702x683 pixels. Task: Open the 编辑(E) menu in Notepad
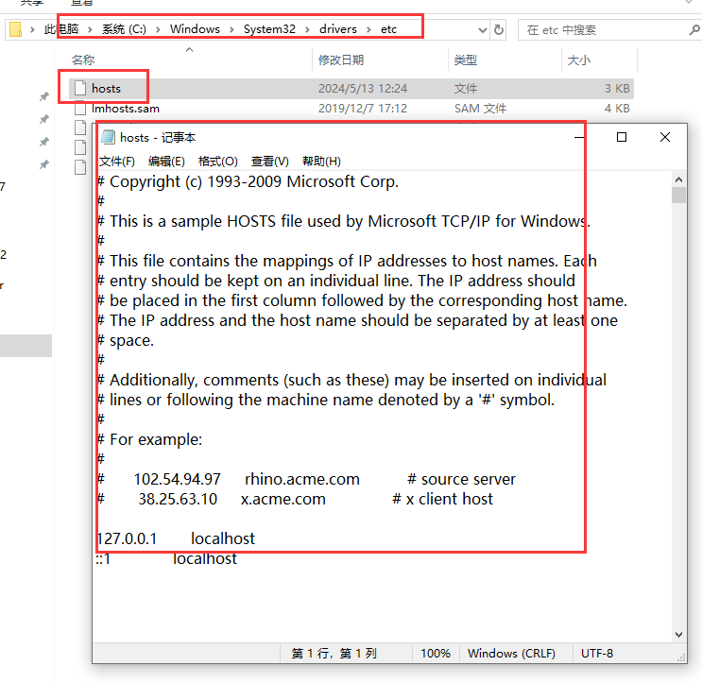click(166, 162)
